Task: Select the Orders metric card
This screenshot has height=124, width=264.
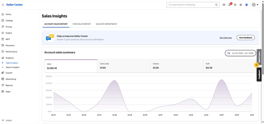Action: point(177,66)
